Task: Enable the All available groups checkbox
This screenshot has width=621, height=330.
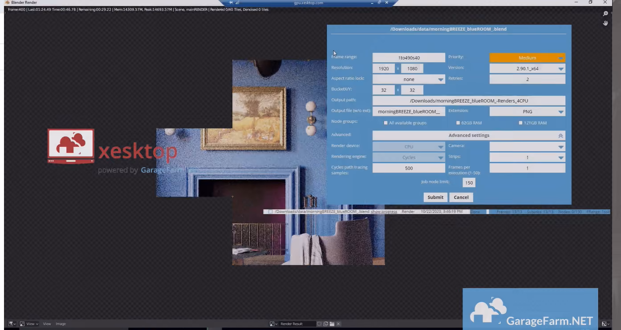Action: tap(386, 123)
